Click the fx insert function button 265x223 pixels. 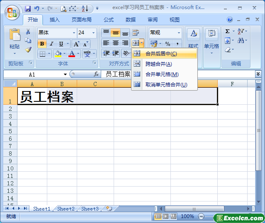96,74
